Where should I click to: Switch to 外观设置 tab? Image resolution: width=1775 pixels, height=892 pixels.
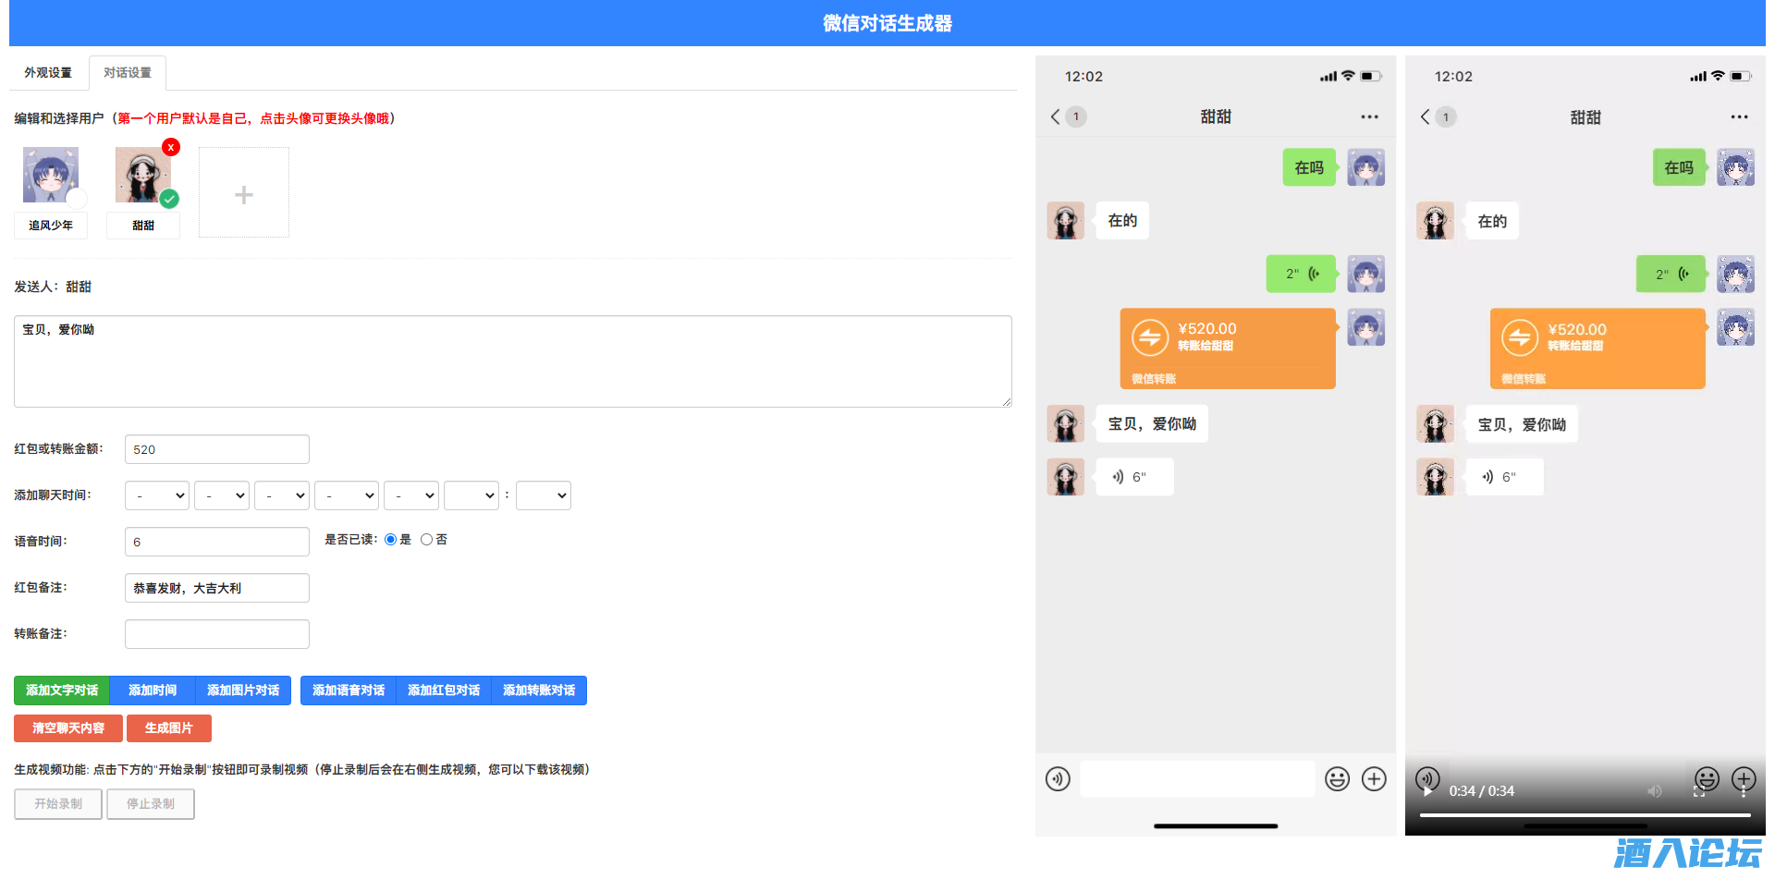pos(48,73)
